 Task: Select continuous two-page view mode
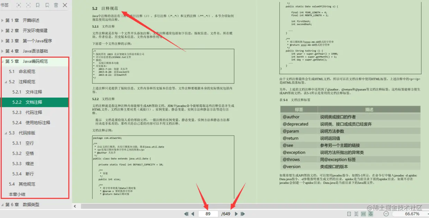pos(371,214)
